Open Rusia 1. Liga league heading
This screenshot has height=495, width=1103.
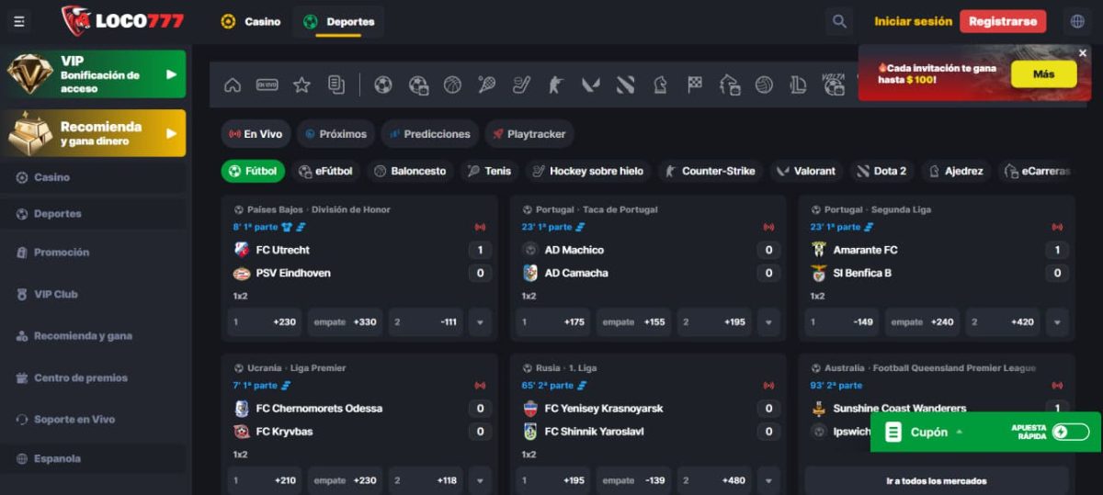point(566,368)
